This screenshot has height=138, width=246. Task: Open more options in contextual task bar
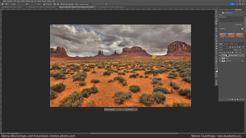(136, 110)
